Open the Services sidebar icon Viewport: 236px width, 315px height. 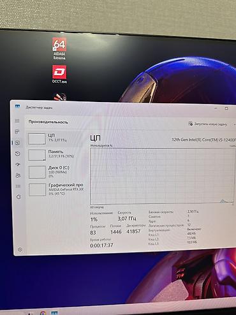tap(18, 197)
